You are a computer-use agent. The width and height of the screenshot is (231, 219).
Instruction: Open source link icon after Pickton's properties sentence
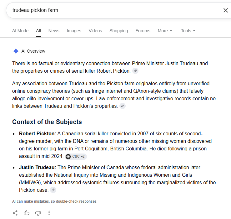123,106
